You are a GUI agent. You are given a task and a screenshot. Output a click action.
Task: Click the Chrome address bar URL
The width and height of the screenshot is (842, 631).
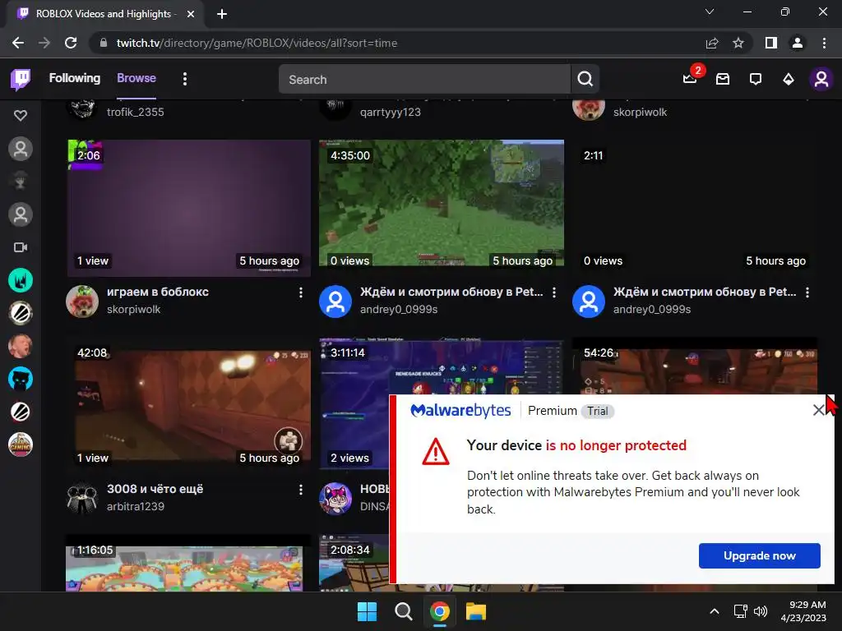click(257, 43)
